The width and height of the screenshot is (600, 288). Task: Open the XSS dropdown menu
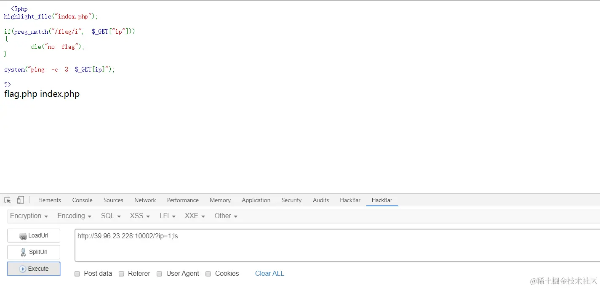140,216
